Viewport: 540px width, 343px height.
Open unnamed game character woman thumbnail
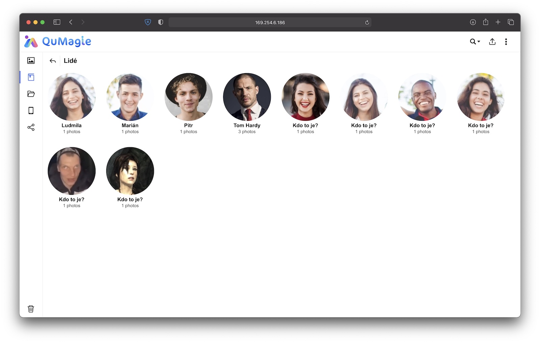pyautogui.click(x=130, y=171)
